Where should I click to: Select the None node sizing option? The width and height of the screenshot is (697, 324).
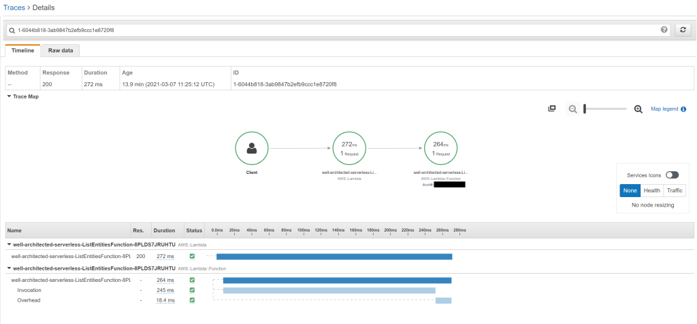coord(630,191)
